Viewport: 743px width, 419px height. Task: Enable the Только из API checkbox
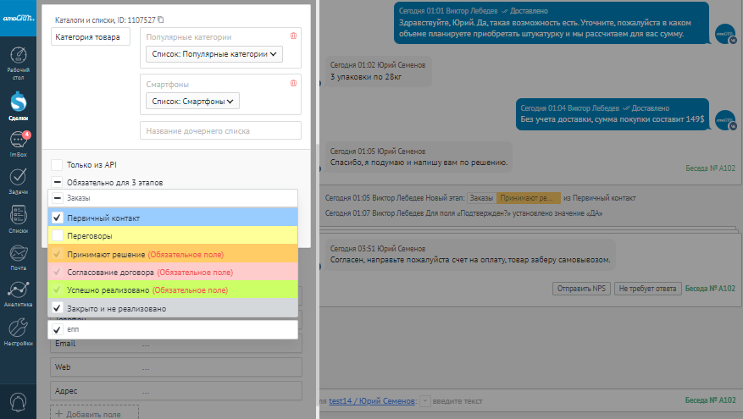coord(57,164)
